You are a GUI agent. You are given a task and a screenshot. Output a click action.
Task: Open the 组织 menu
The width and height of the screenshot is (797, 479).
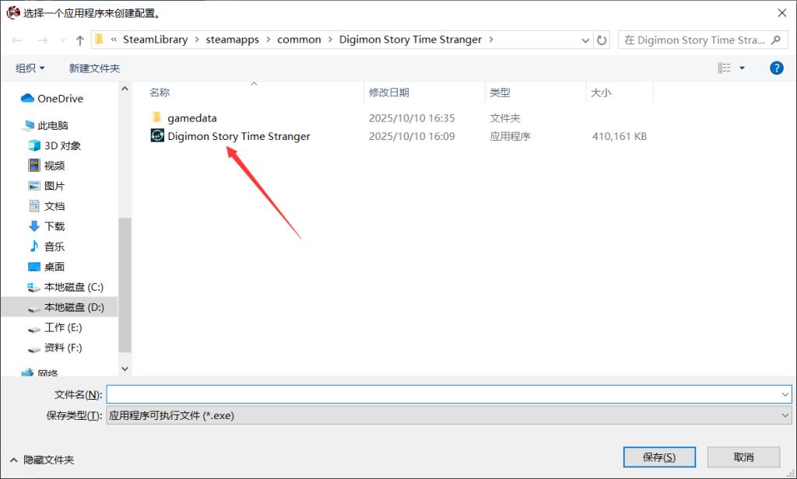click(x=30, y=68)
